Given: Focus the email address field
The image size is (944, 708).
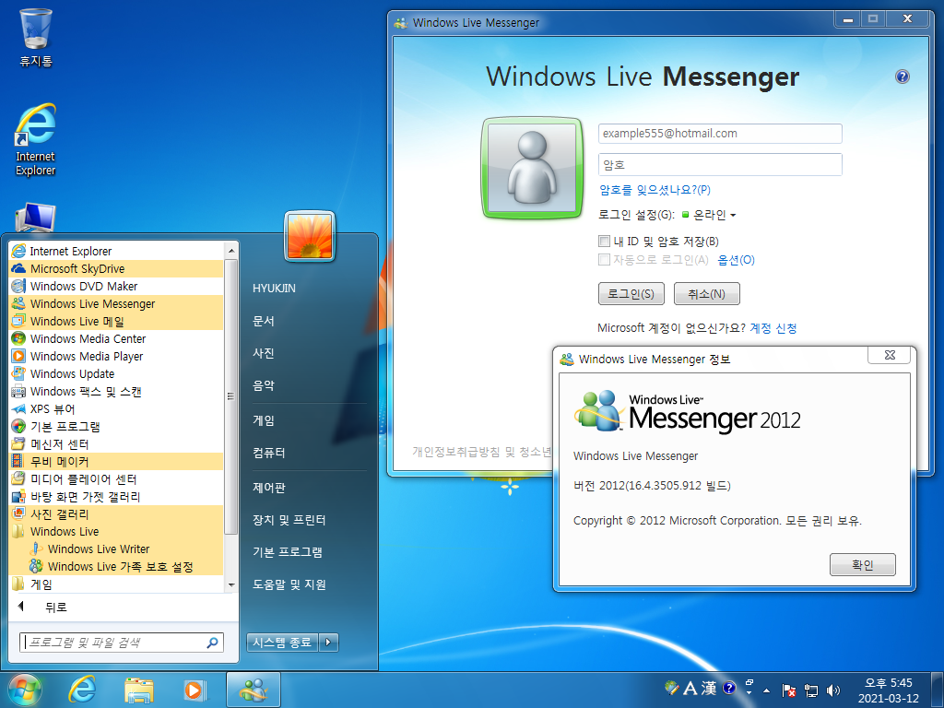Looking at the screenshot, I should click(720, 134).
